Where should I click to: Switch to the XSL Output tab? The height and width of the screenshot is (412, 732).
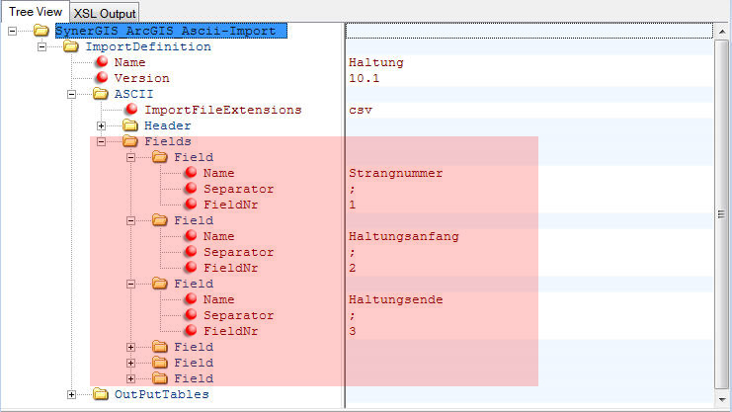(105, 12)
